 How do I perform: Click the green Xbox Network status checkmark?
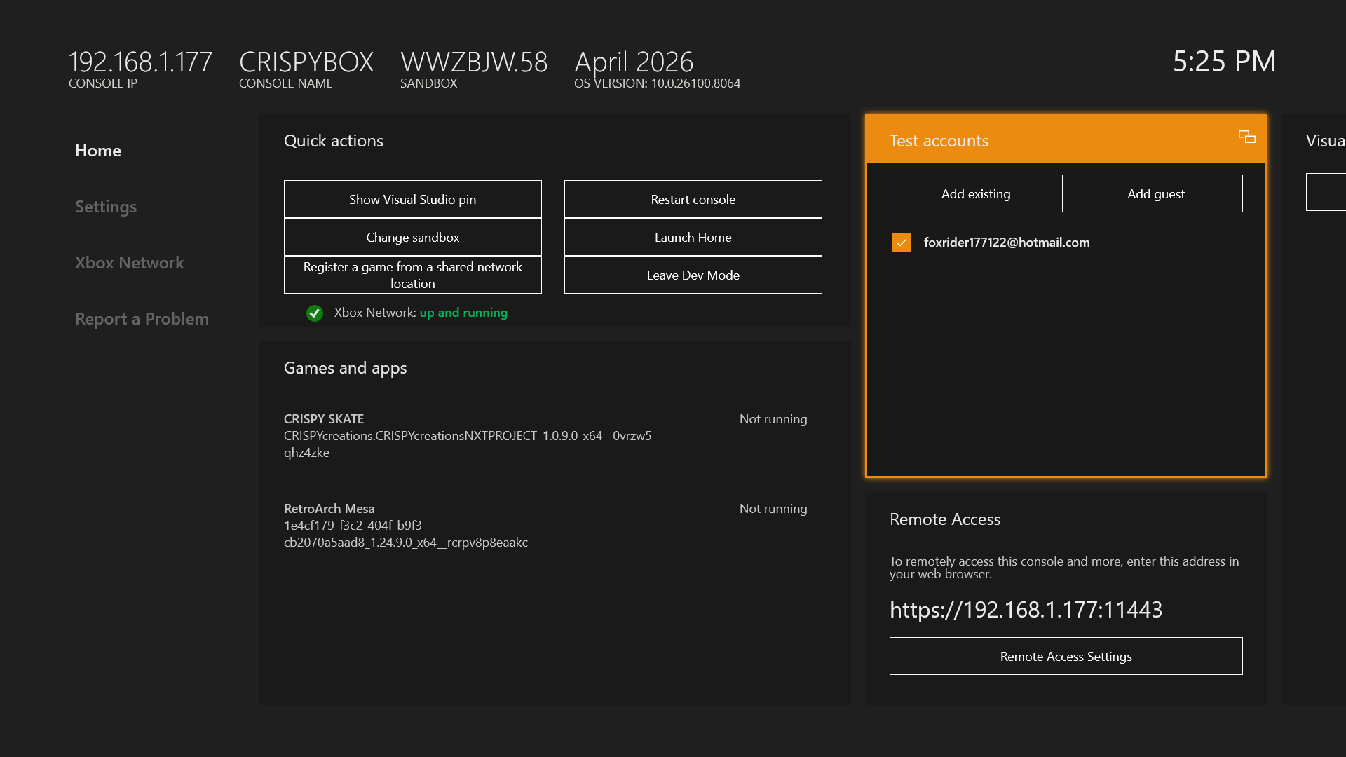pos(315,313)
